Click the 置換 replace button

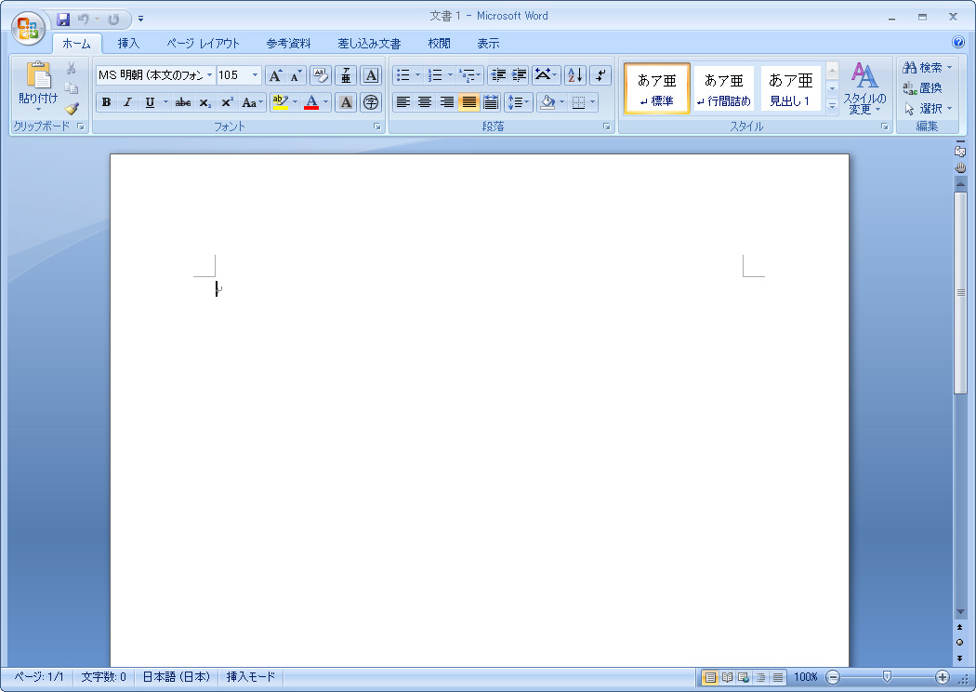click(x=922, y=87)
